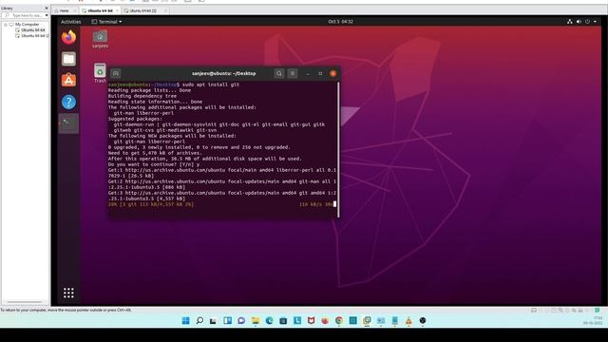Open the Windows Start menu

(x=186, y=320)
